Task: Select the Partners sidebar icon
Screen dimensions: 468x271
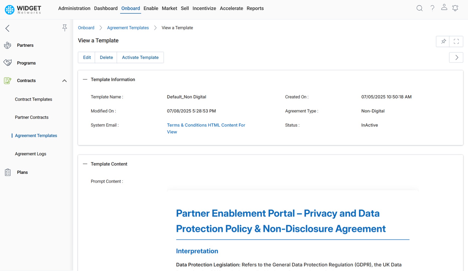Action: coord(8,45)
